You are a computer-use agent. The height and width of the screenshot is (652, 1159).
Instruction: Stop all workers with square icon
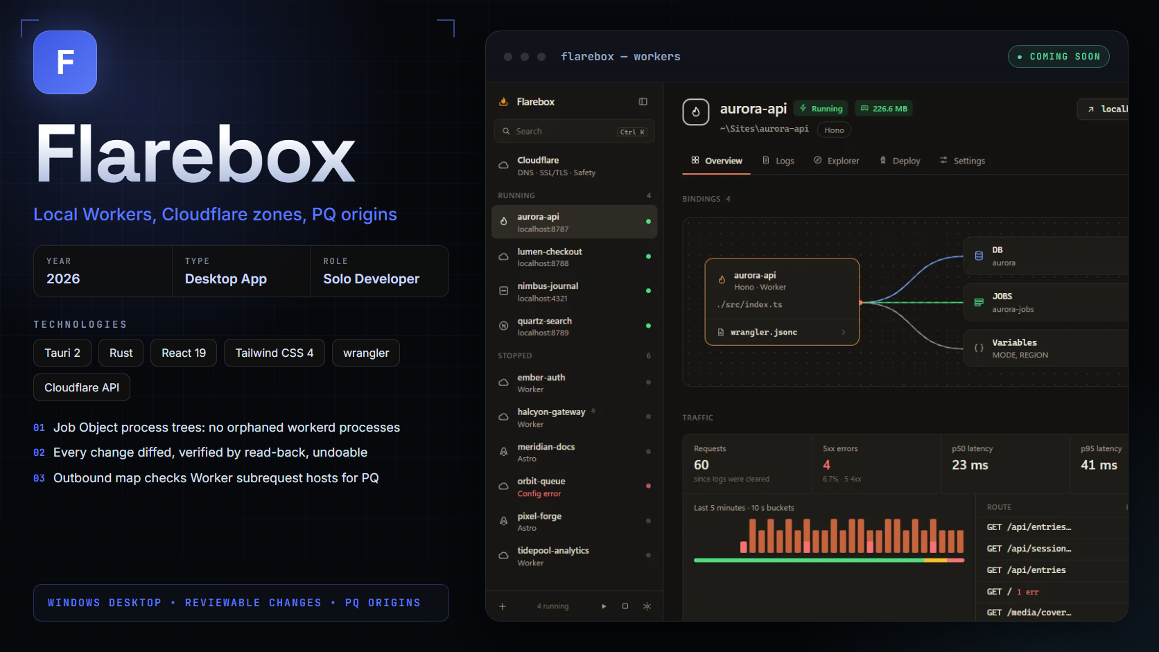(x=625, y=606)
